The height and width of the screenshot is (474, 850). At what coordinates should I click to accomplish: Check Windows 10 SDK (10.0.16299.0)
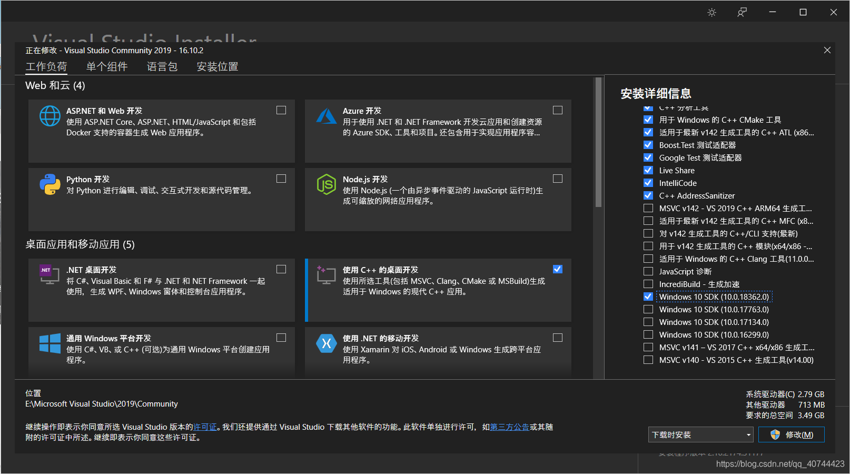(x=648, y=334)
